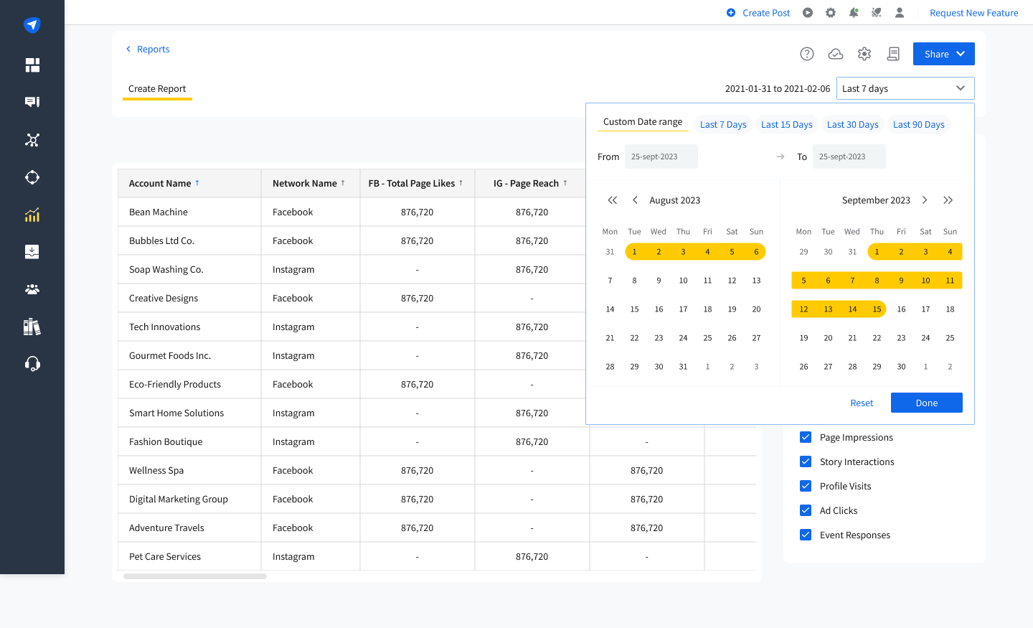Open the analytics bar chart sidebar icon
This screenshot has height=628, width=1033.
pos(32,215)
